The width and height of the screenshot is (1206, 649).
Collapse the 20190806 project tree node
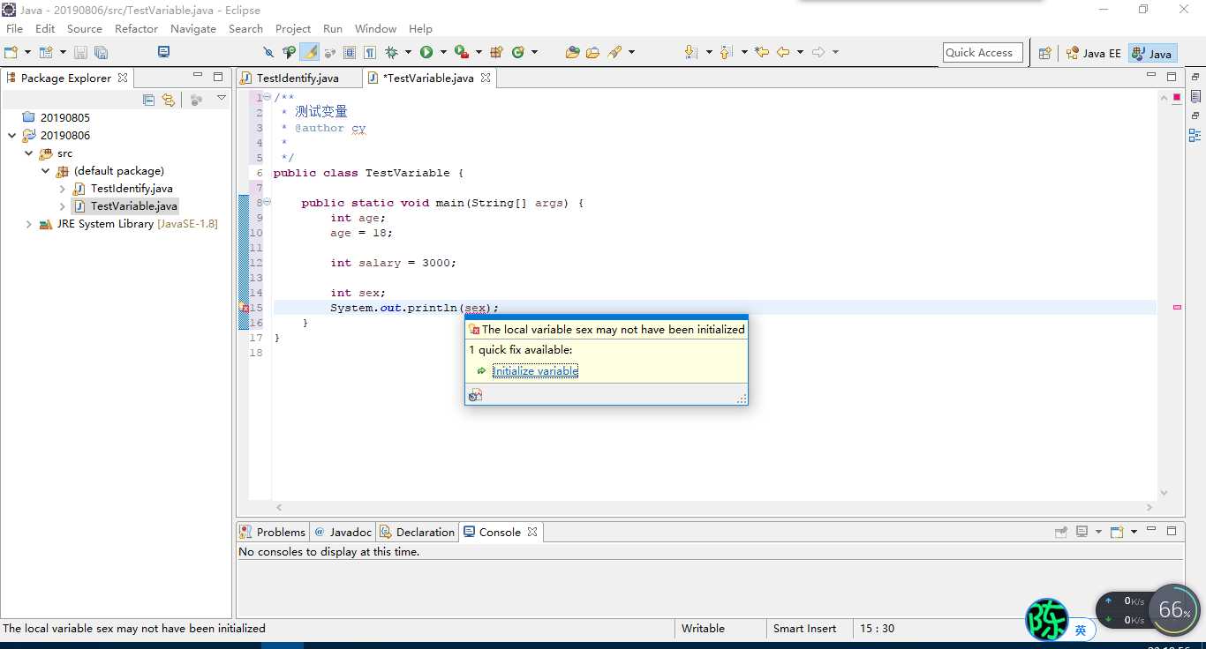pyautogui.click(x=11, y=136)
